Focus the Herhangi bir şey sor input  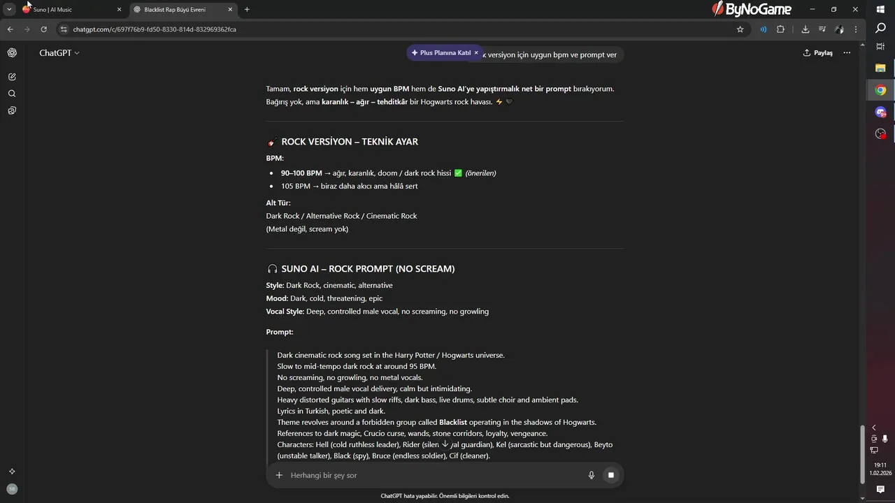(x=434, y=475)
